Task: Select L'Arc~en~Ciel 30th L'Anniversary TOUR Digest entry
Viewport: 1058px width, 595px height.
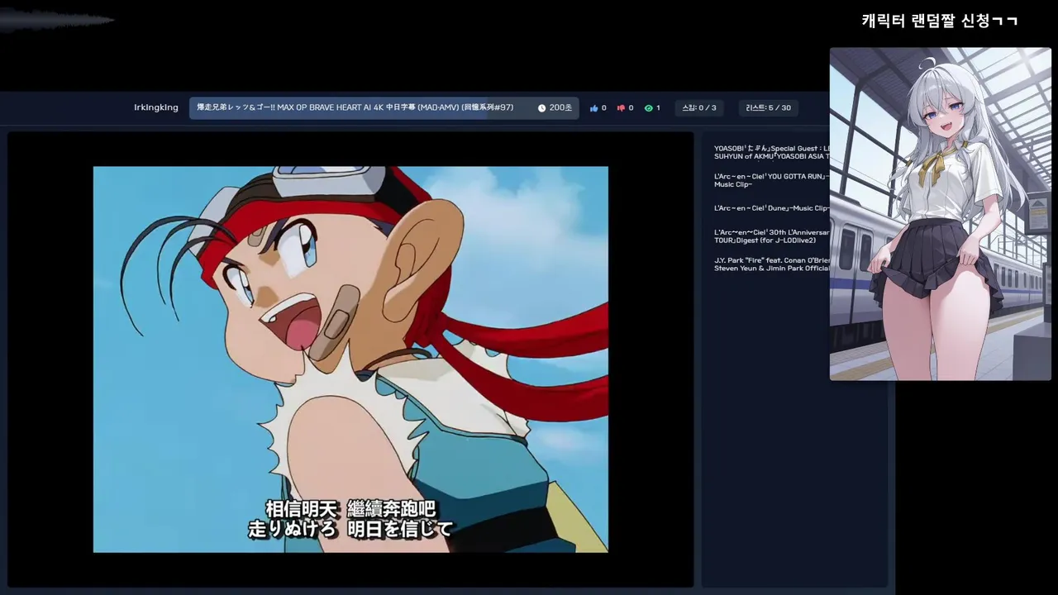Action: [x=771, y=236]
